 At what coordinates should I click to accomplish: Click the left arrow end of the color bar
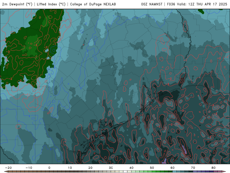click(6, 171)
